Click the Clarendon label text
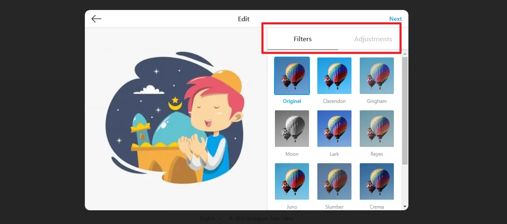This screenshot has width=507, height=224. pos(334,101)
